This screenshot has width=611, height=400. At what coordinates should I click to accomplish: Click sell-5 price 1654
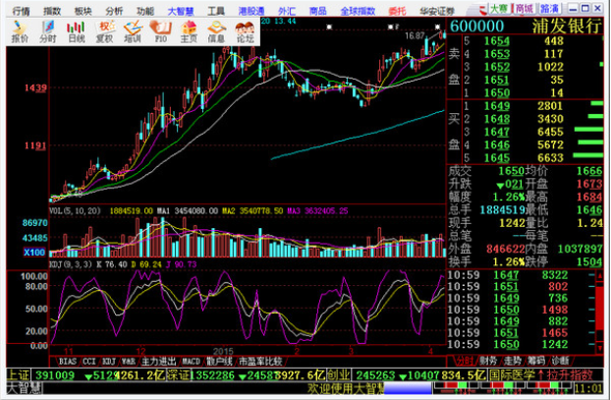click(x=497, y=41)
